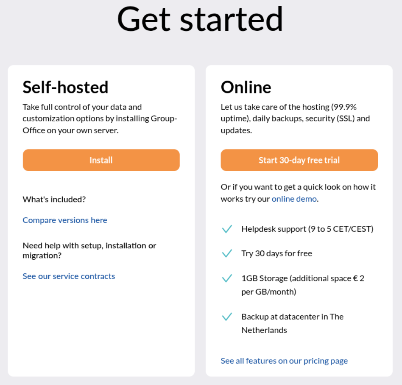402x385 pixels.
Task: Select the Self-hosted card heading
Action: tap(65, 87)
